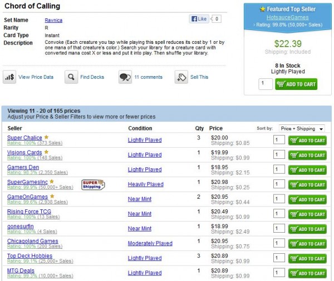
Task: Add the featured $22.39 listing to cart
Action: pyautogui.click(x=297, y=84)
